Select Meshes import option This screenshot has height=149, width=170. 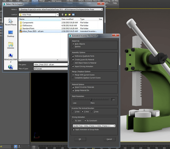click(x=73, y=46)
